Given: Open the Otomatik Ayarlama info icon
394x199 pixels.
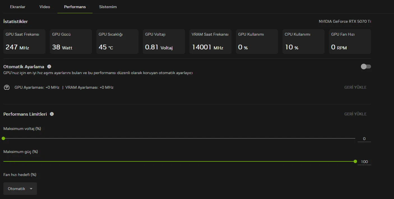Looking at the screenshot, I should click(x=49, y=67).
